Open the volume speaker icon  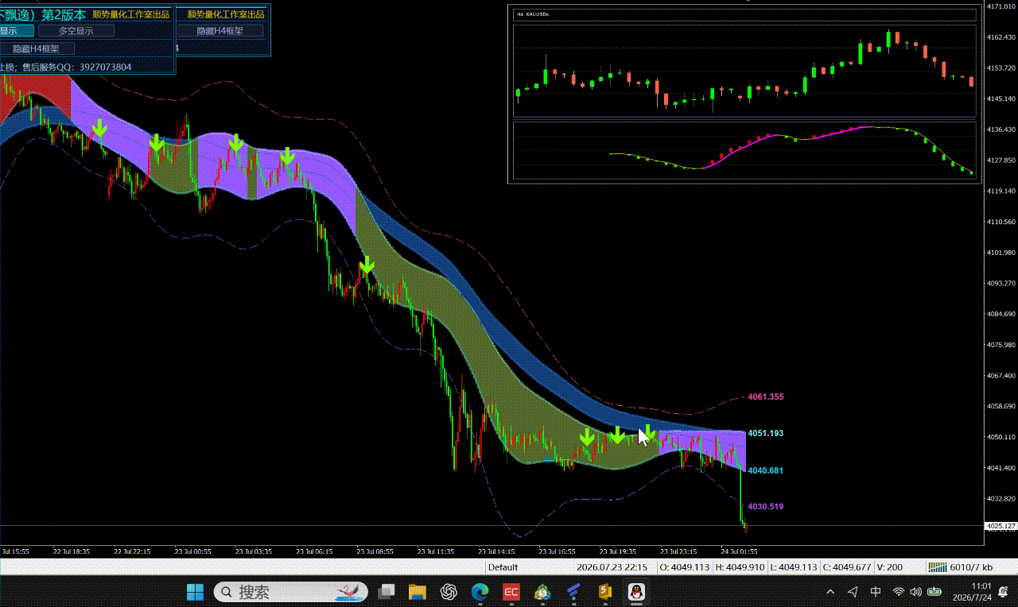point(915,592)
